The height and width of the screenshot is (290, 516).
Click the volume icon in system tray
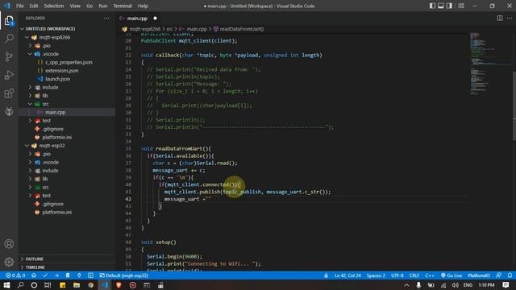pyautogui.click(x=456, y=284)
